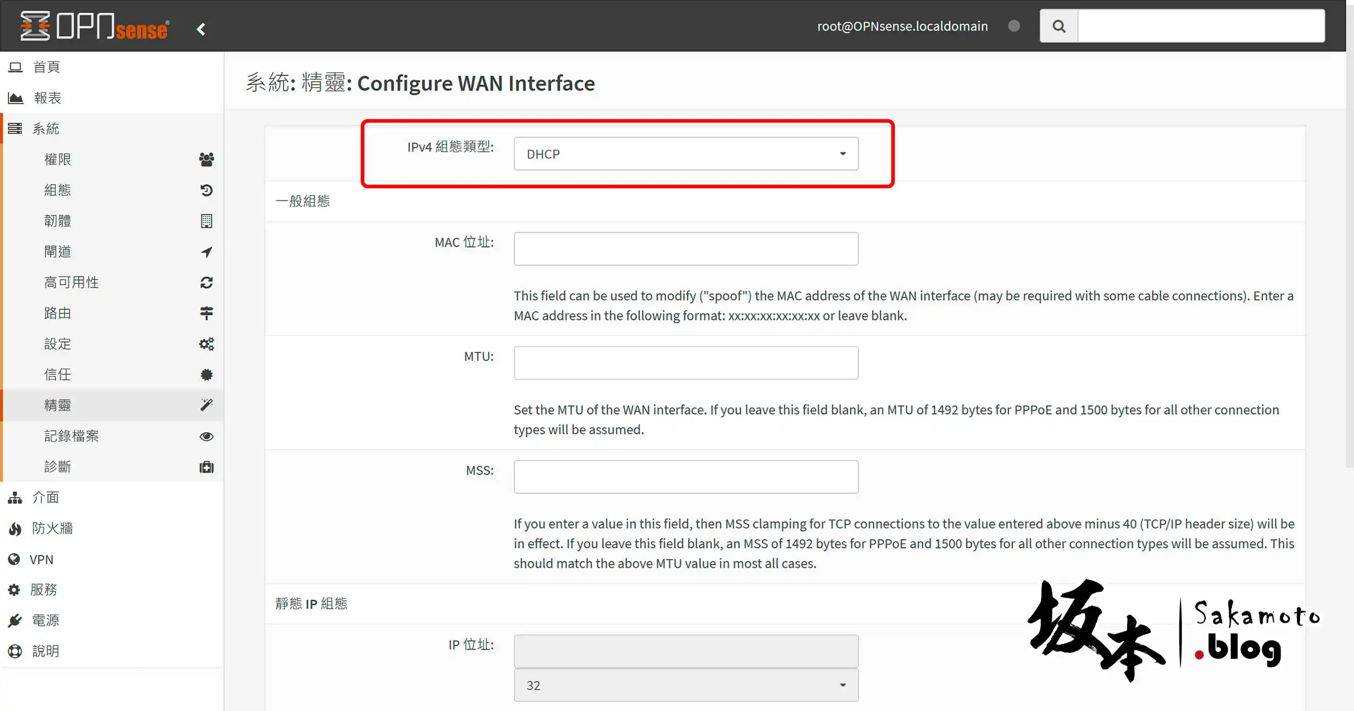Click the MTU input field
The image size is (1354, 711).
(x=685, y=363)
